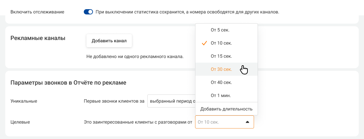Toggle the Включить отслеживание switch
This screenshot has width=364, height=139.
[88, 12]
